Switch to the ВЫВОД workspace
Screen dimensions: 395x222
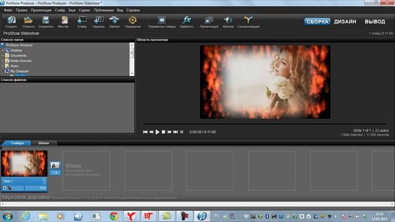[x=375, y=22]
